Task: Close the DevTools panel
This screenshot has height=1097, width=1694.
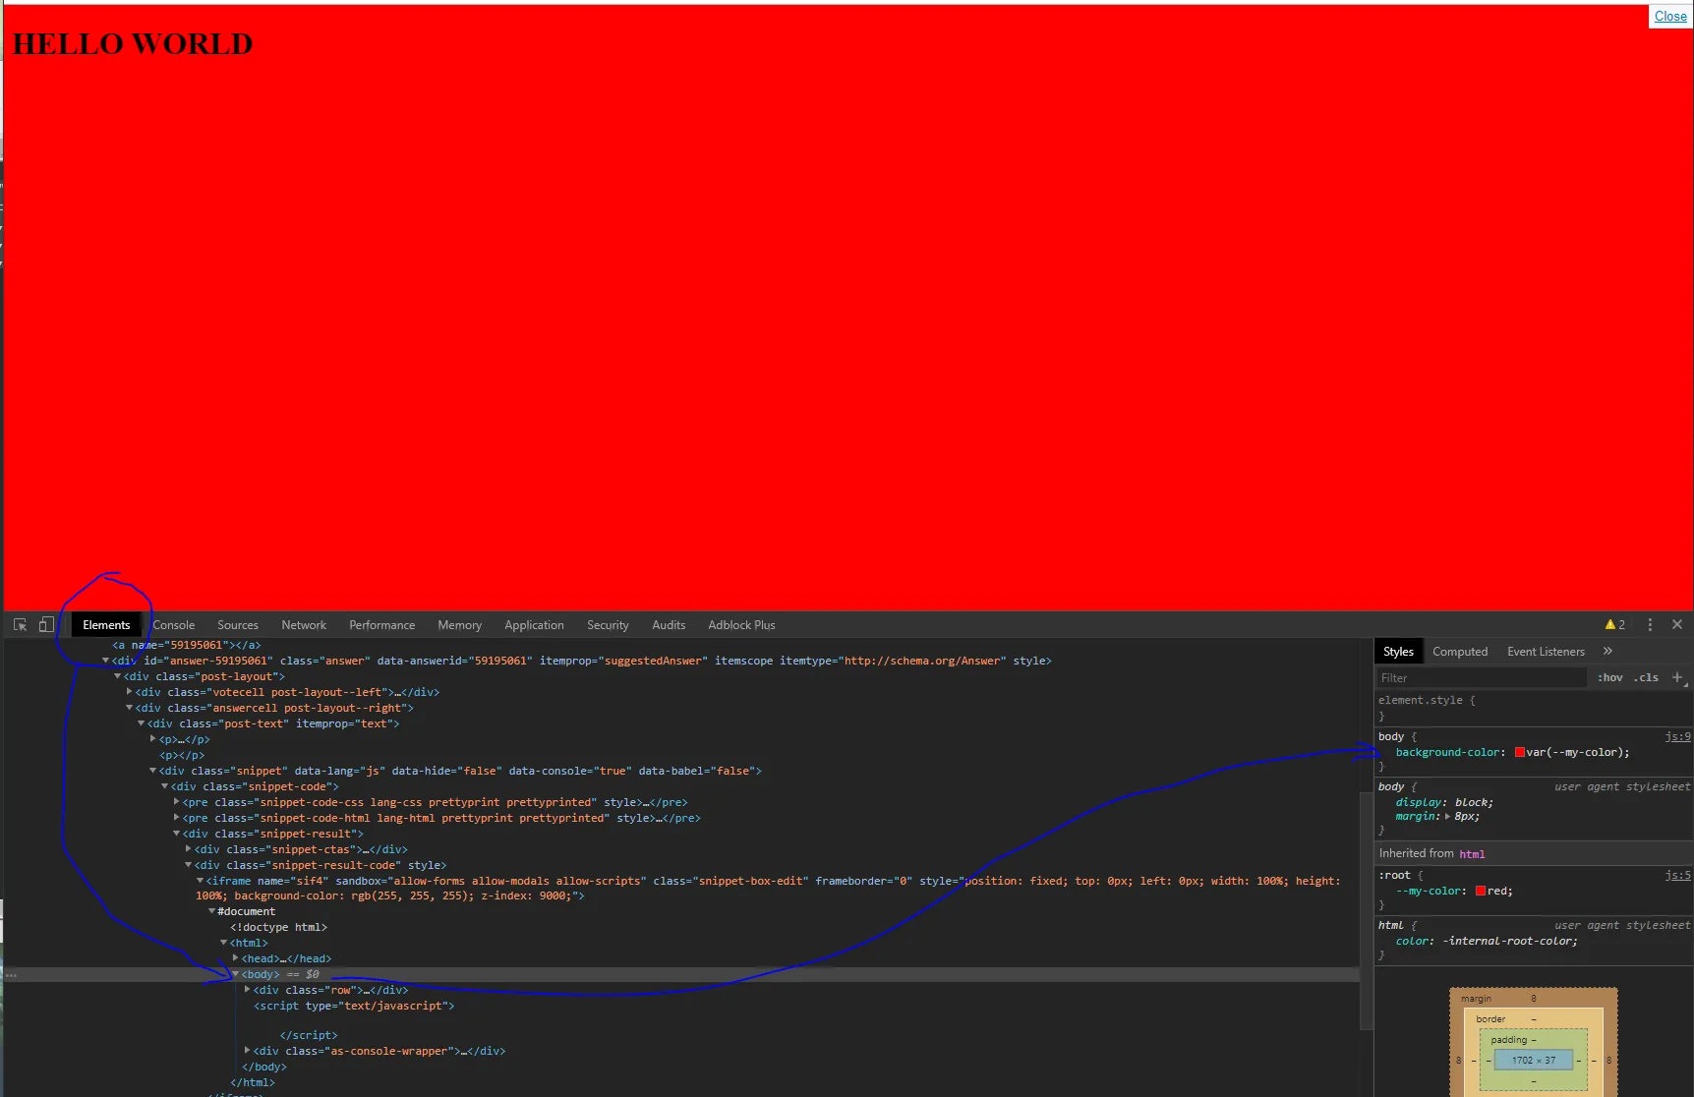Action: click(1677, 624)
